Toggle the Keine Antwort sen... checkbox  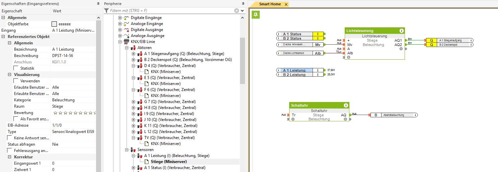point(9,138)
